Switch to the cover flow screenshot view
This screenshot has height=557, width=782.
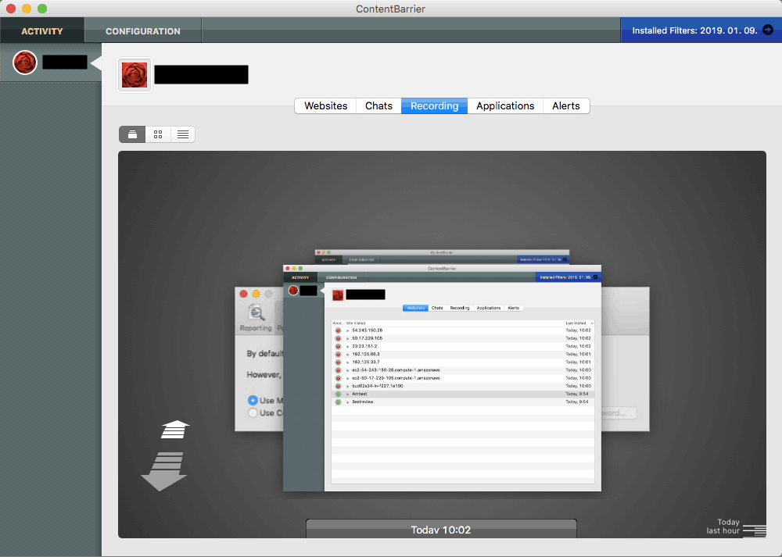tap(131, 134)
